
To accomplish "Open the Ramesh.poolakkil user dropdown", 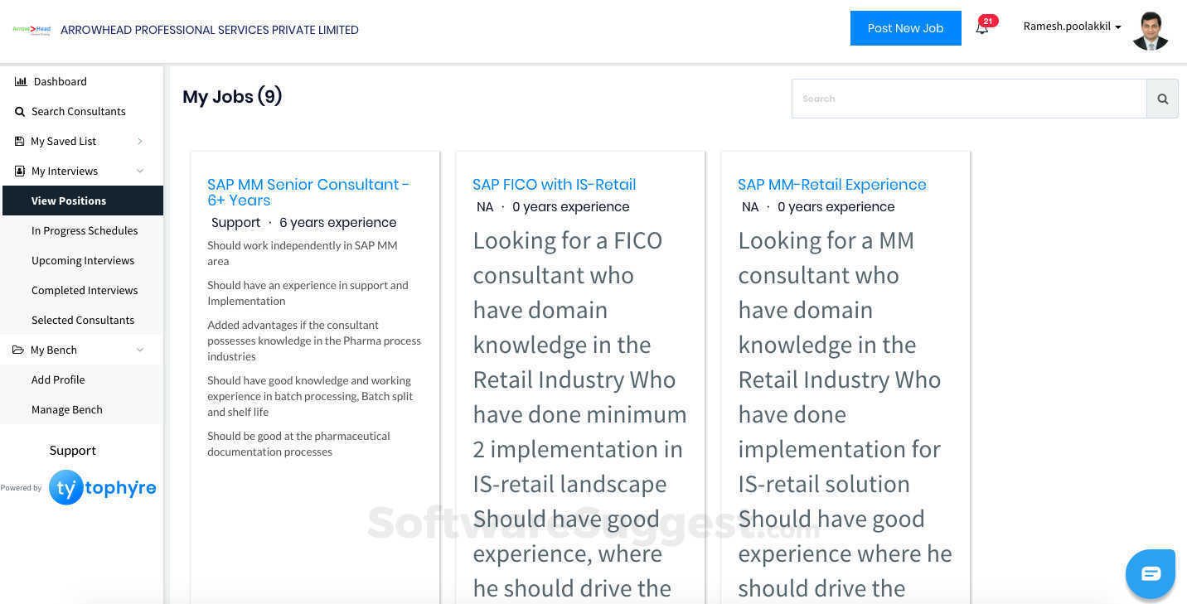I will tap(1072, 27).
